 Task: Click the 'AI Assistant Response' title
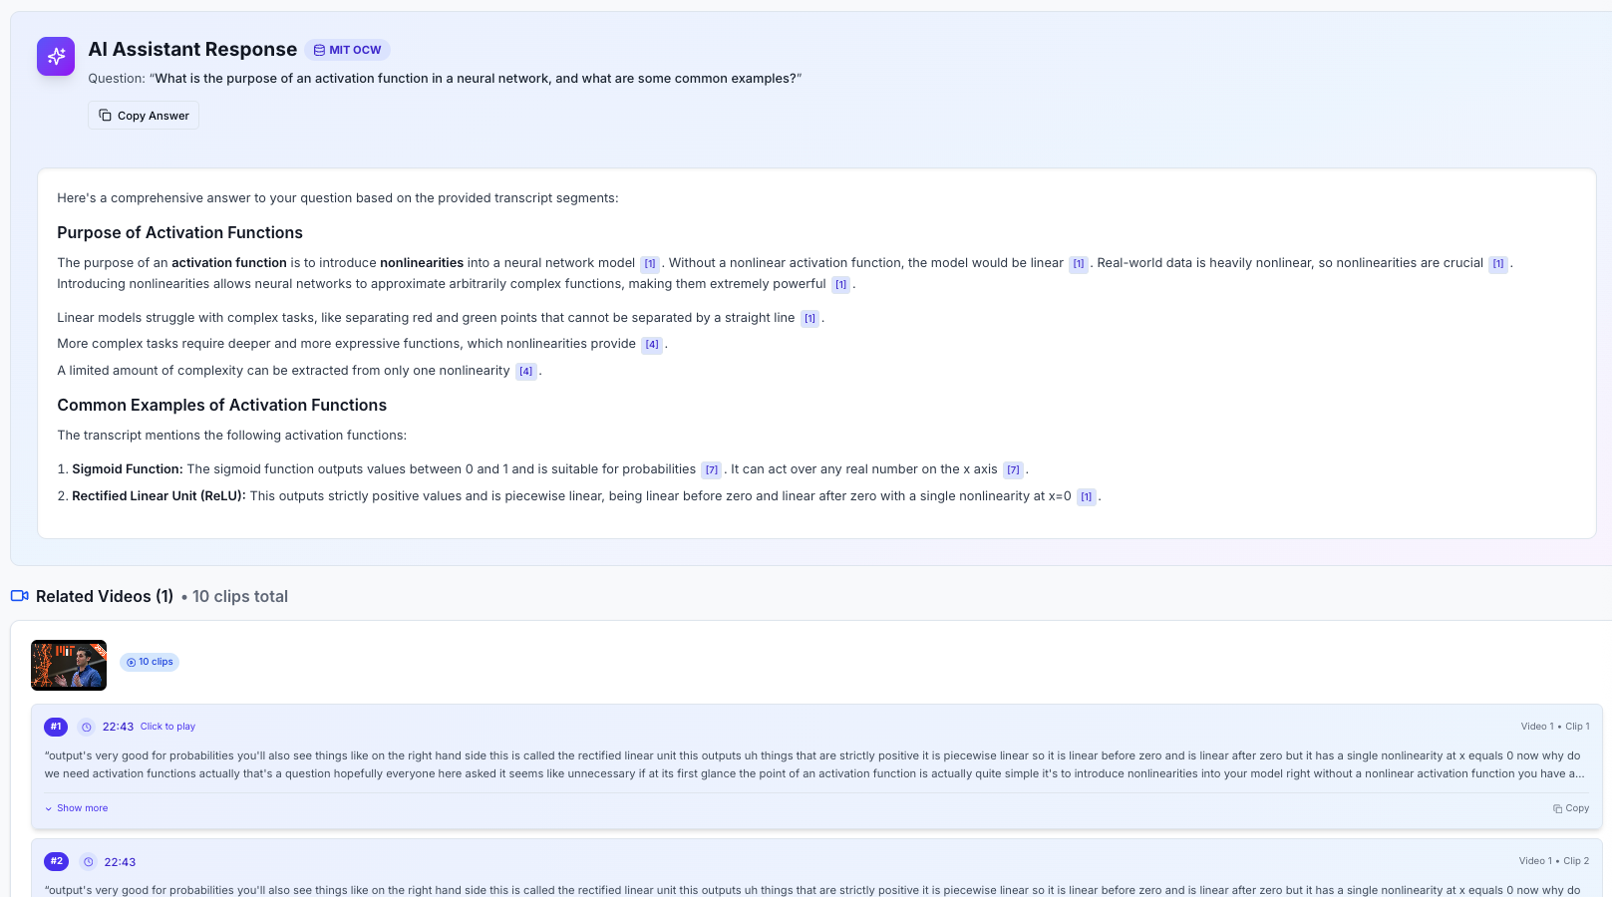tap(192, 50)
